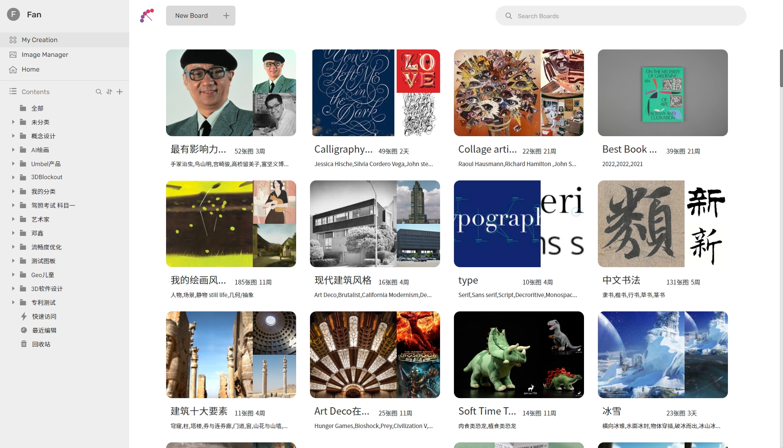
Task: Open the 回收站 trash item
Action: (41, 344)
